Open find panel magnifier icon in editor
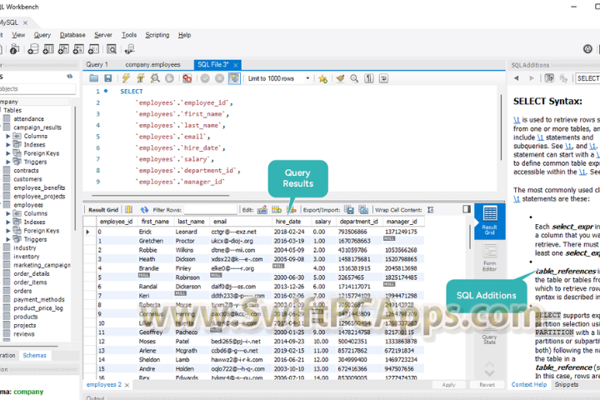This screenshot has width=600, height=400. (x=354, y=78)
